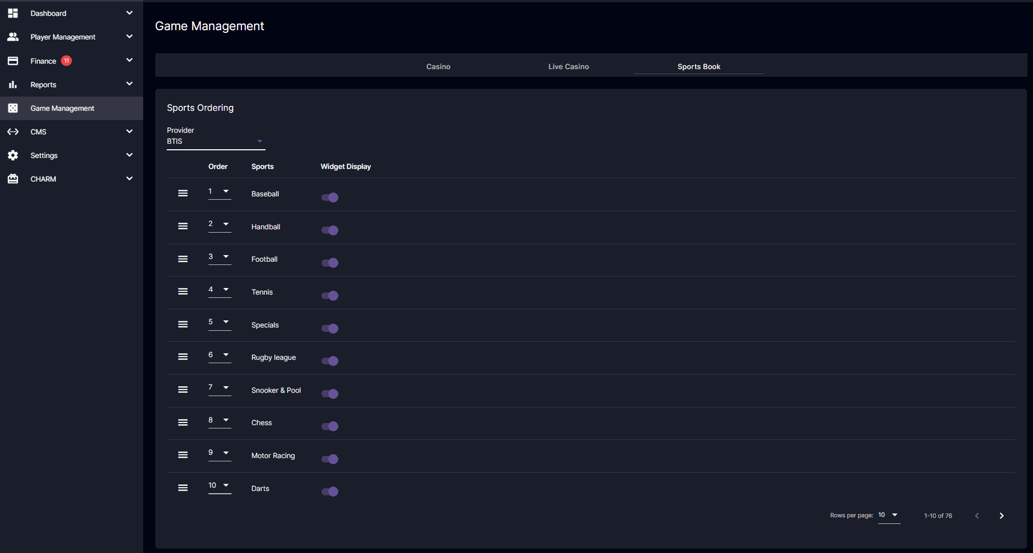Open the Settings sidebar menu

(71, 155)
